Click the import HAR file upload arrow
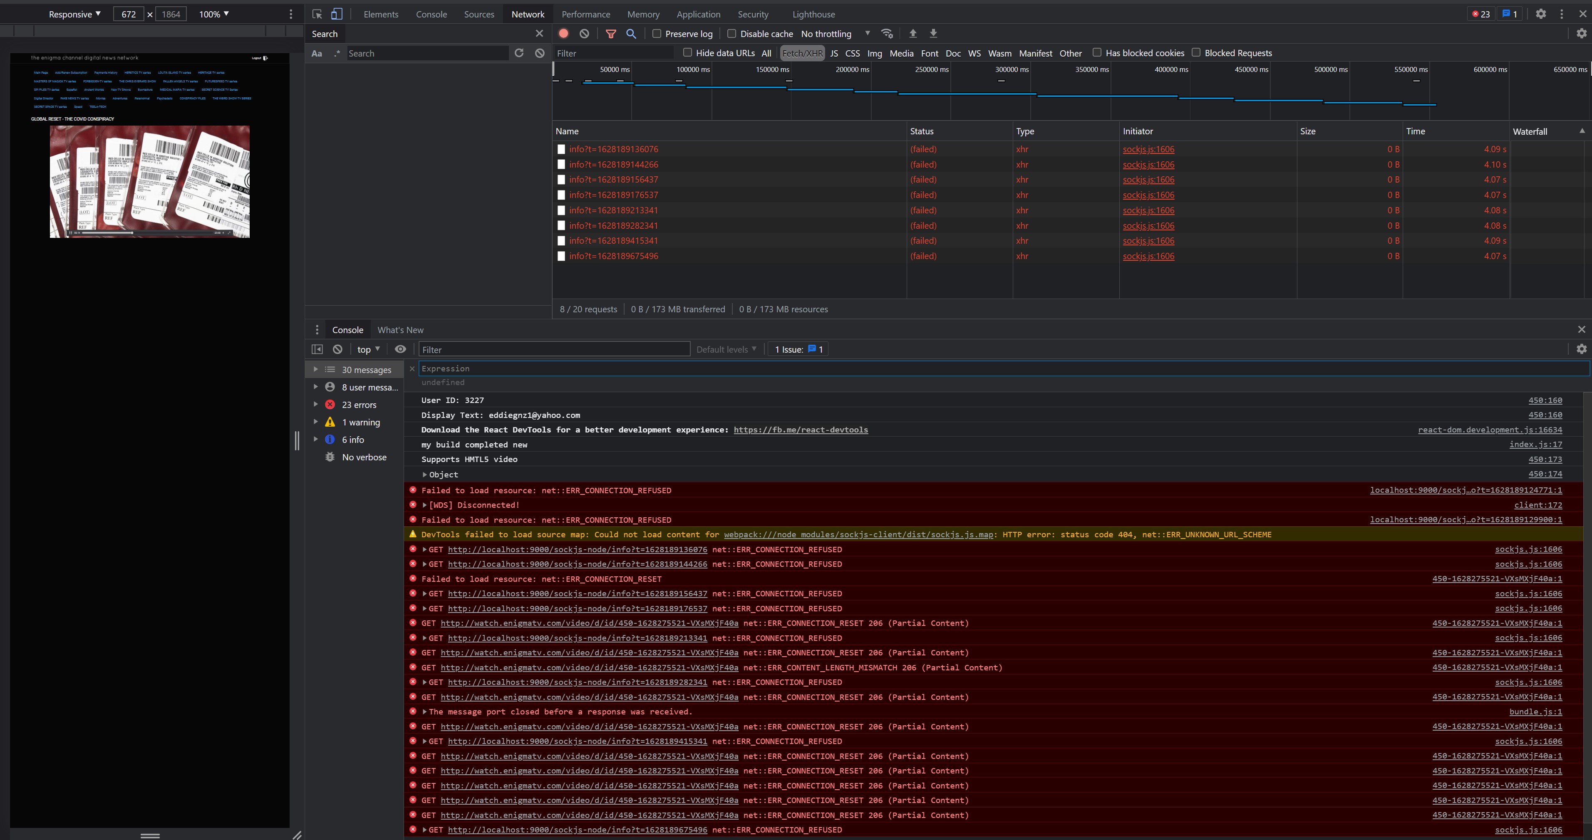Viewport: 1592px width, 840px height. [x=913, y=33]
